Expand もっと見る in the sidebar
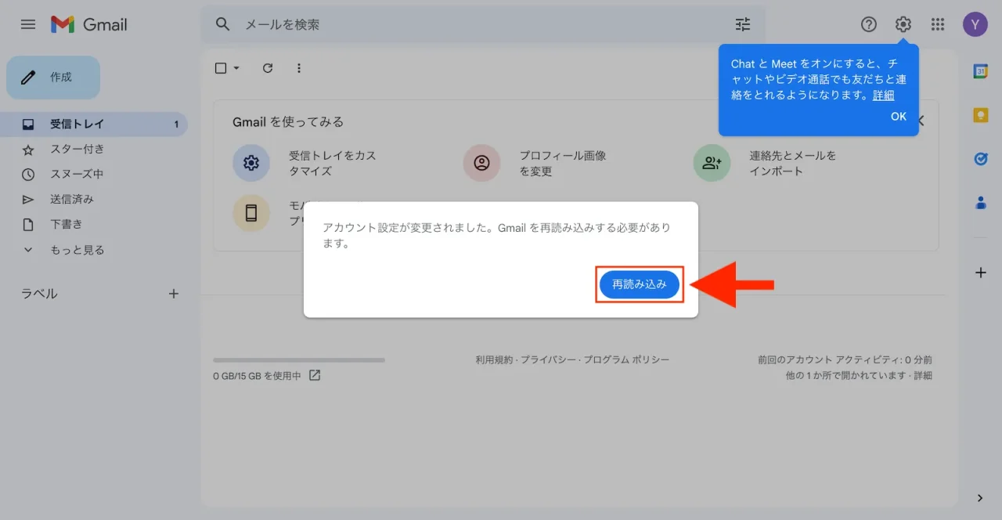The width and height of the screenshot is (1002, 520). click(x=66, y=249)
